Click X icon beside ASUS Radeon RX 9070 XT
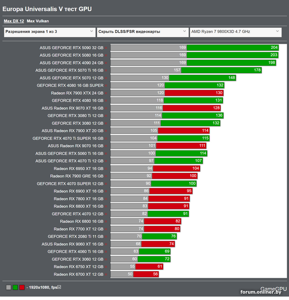This screenshot has height=300, width=289. (x=106, y=108)
